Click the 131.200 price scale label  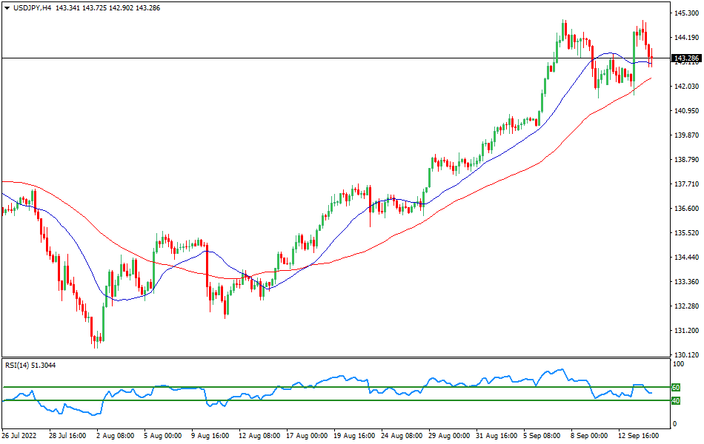click(684, 331)
